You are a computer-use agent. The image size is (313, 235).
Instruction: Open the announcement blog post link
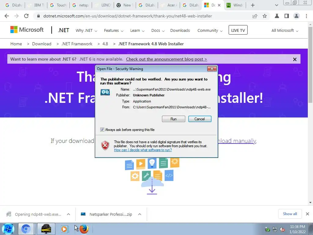point(167,59)
